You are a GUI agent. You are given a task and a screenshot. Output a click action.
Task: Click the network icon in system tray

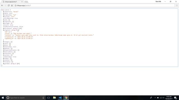(161, 98)
